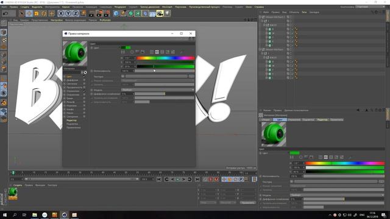Activate the Rotate tool in the toolbar
390x219 pixels.
pos(44,13)
